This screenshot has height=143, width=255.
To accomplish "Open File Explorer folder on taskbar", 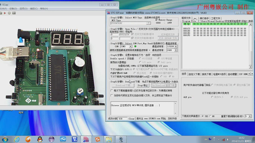I will [x=109, y=139].
